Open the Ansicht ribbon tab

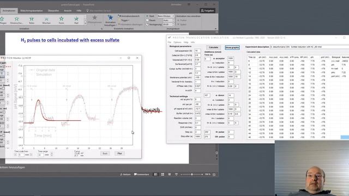coord(68,11)
